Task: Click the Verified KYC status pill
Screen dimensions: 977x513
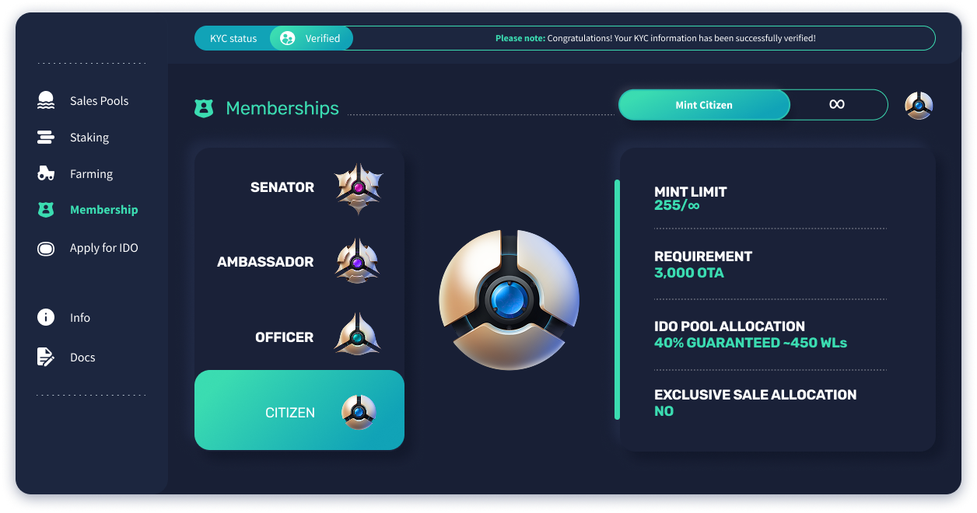Action: tap(311, 38)
